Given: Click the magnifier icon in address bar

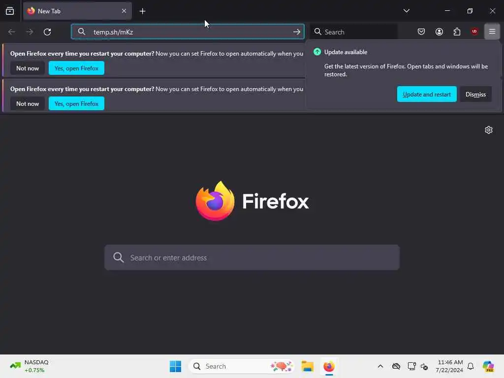Looking at the screenshot, I should pos(82,31).
